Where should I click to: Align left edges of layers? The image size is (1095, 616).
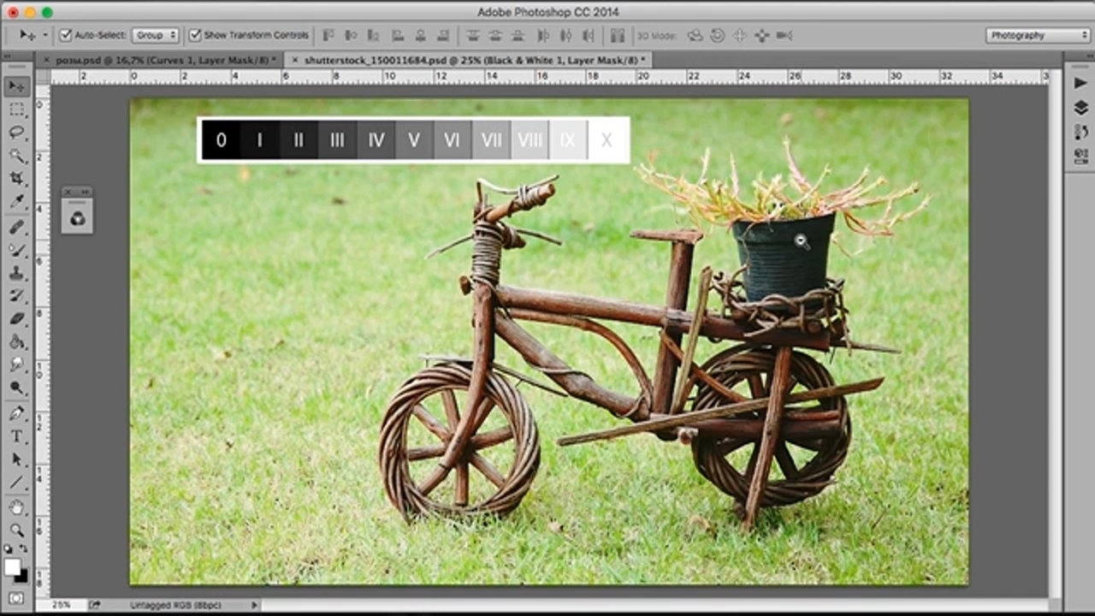[x=398, y=35]
